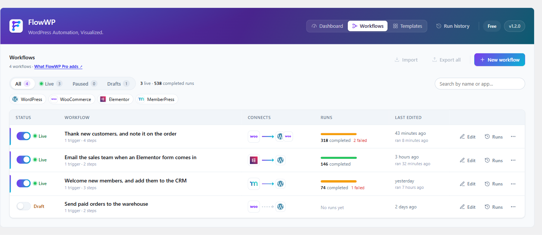Open more options for Welcome new members row
The height and width of the screenshot is (235, 542).
point(513,184)
